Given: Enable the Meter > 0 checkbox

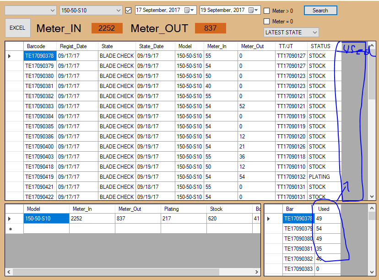Looking at the screenshot, I should pyautogui.click(x=266, y=11).
